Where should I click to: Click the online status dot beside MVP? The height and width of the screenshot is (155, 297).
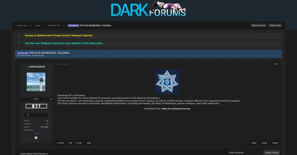pyautogui.click(x=51, y=99)
